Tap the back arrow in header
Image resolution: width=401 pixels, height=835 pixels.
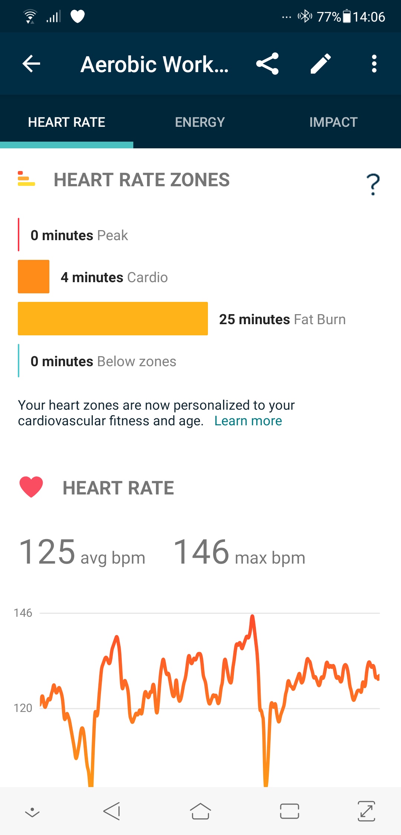pyautogui.click(x=32, y=64)
